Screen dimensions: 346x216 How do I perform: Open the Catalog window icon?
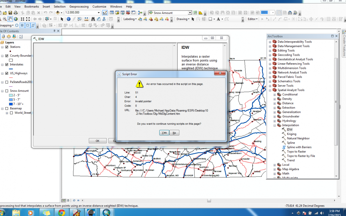[x=117, y=13]
